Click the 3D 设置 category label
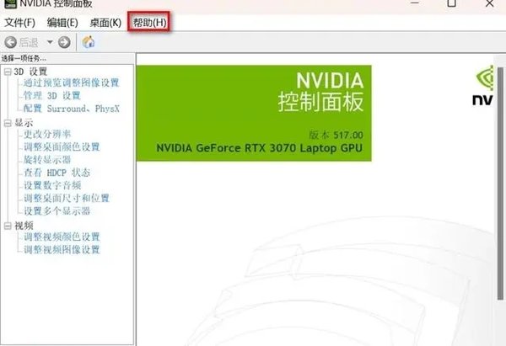Image resolution: width=506 pixels, height=346 pixels. (30, 72)
